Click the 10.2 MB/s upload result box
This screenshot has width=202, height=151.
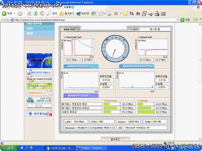click(161, 60)
